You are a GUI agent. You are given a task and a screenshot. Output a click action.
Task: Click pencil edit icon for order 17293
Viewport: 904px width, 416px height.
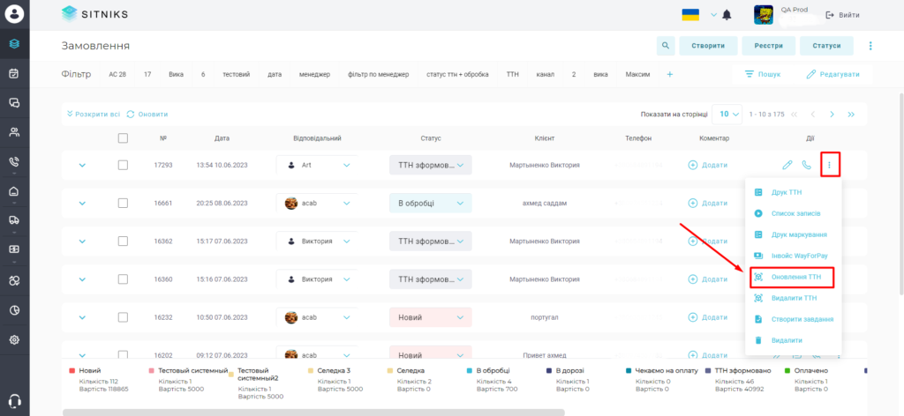[787, 165]
